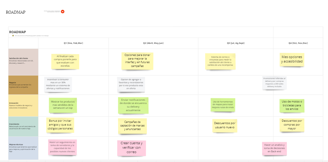Select the 'Promociones referidas al delivery' gray note

click(x=274, y=83)
